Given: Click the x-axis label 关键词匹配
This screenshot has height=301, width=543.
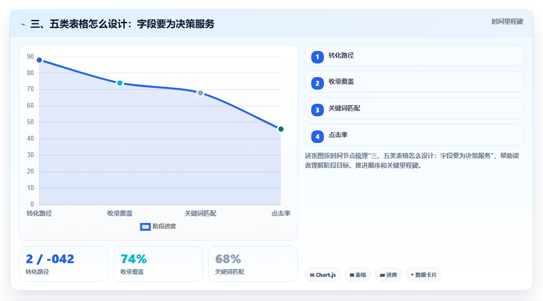Looking at the screenshot, I should pyautogui.click(x=200, y=214).
